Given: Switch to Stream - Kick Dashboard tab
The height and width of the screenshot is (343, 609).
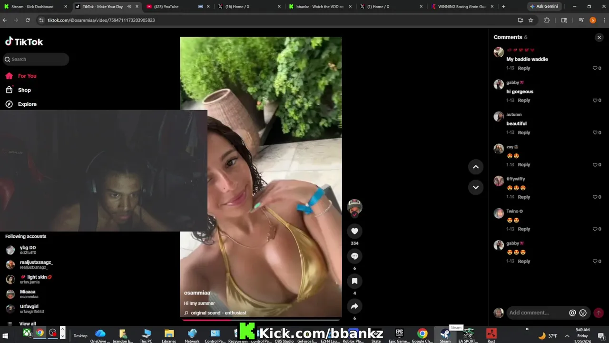Looking at the screenshot, I should point(34,7).
